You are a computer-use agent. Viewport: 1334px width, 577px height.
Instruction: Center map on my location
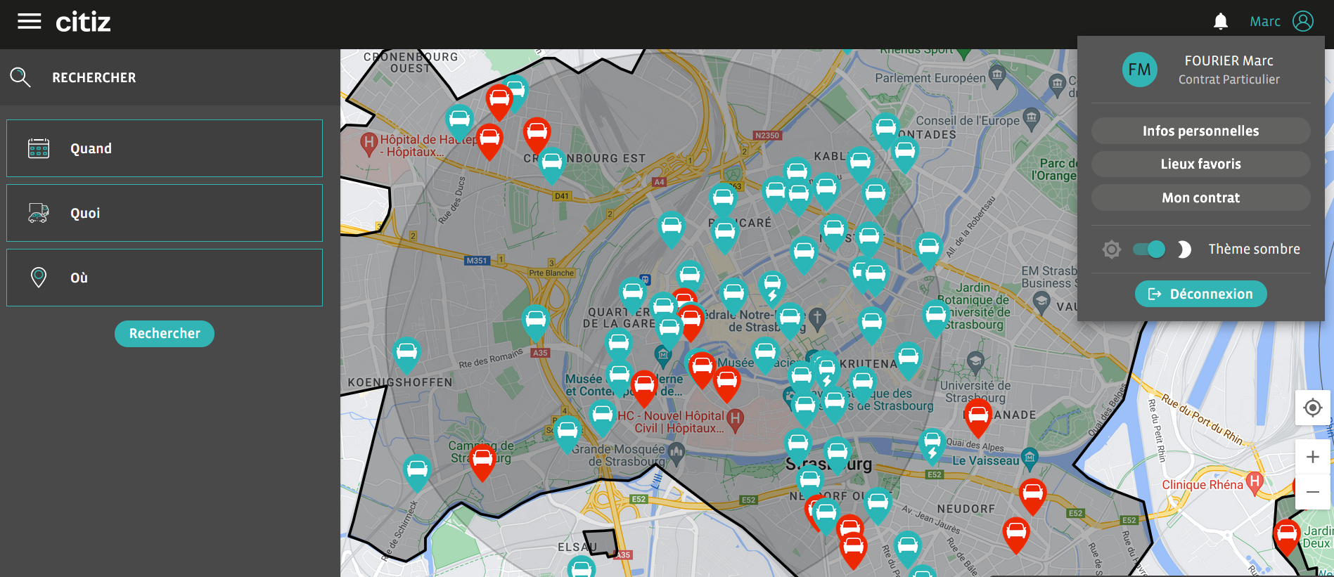tap(1312, 408)
